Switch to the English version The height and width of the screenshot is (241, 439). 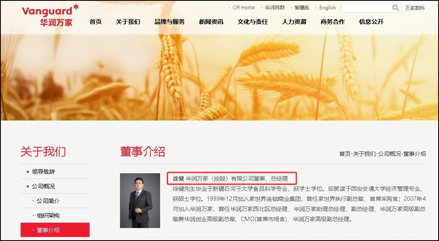pos(327,8)
